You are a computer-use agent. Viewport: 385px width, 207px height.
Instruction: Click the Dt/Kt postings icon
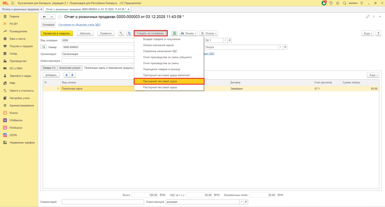coord(121,33)
